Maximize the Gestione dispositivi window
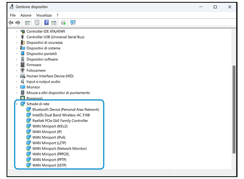The height and width of the screenshot is (179, 244). pos(215,7)
